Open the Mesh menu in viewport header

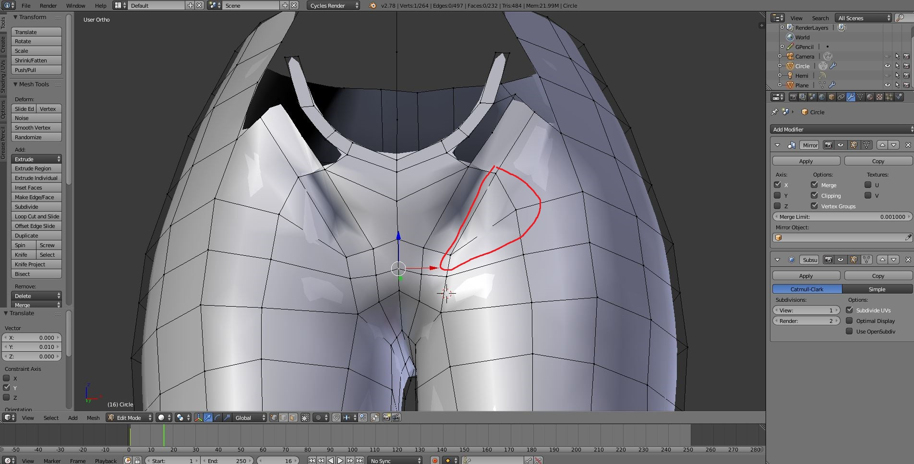coord(93,418)
